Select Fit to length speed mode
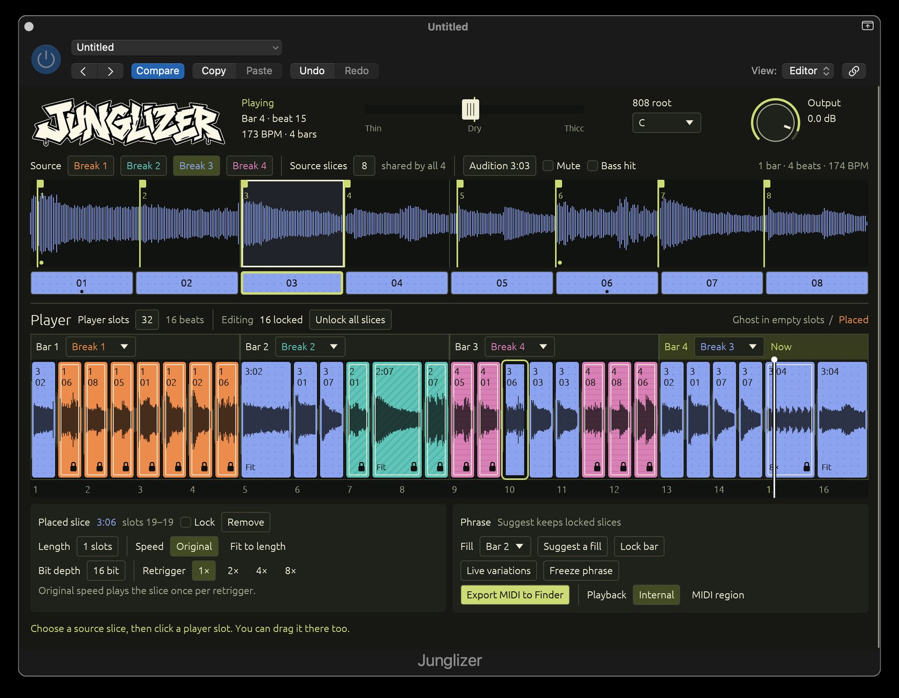This screenshot has width=899, height=698. [258, 546]
